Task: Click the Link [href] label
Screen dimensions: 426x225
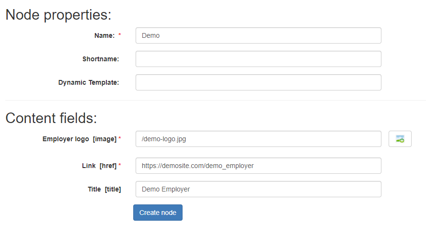Action: [x=99, y=166]
